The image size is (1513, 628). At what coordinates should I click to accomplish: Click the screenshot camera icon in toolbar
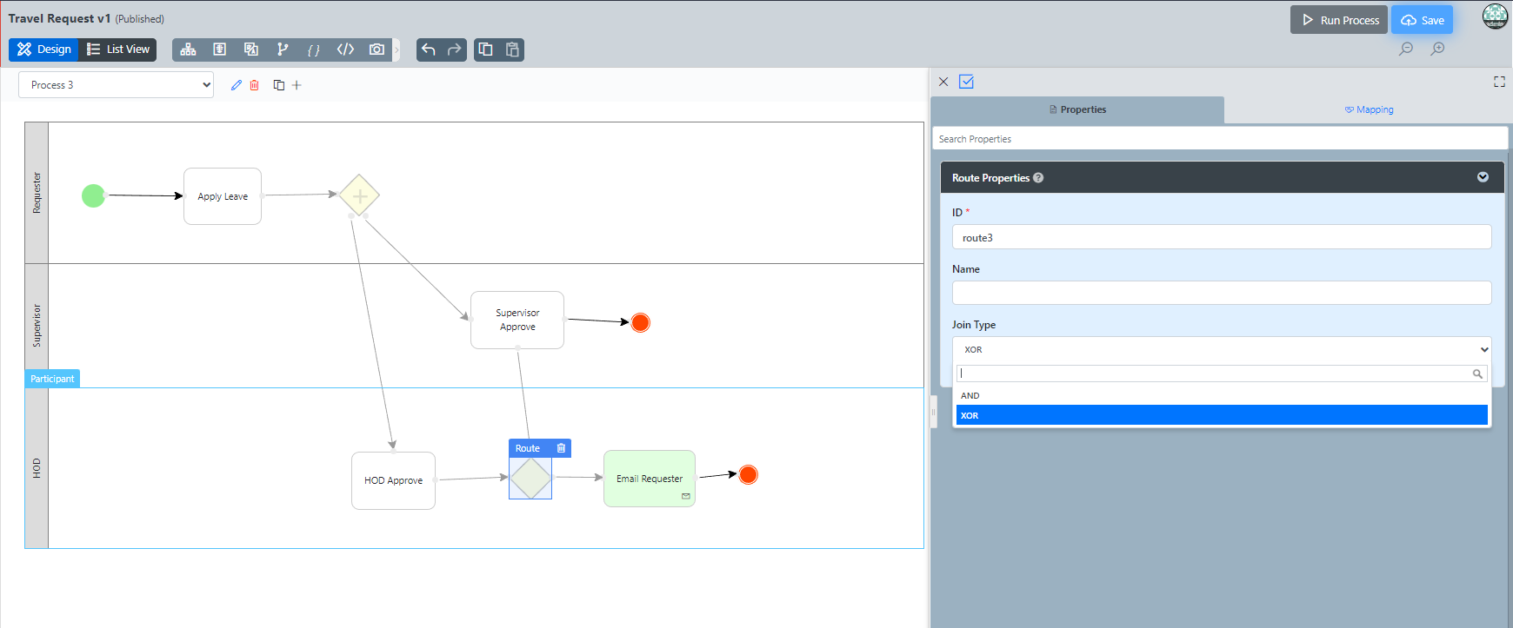coord(377,50)
